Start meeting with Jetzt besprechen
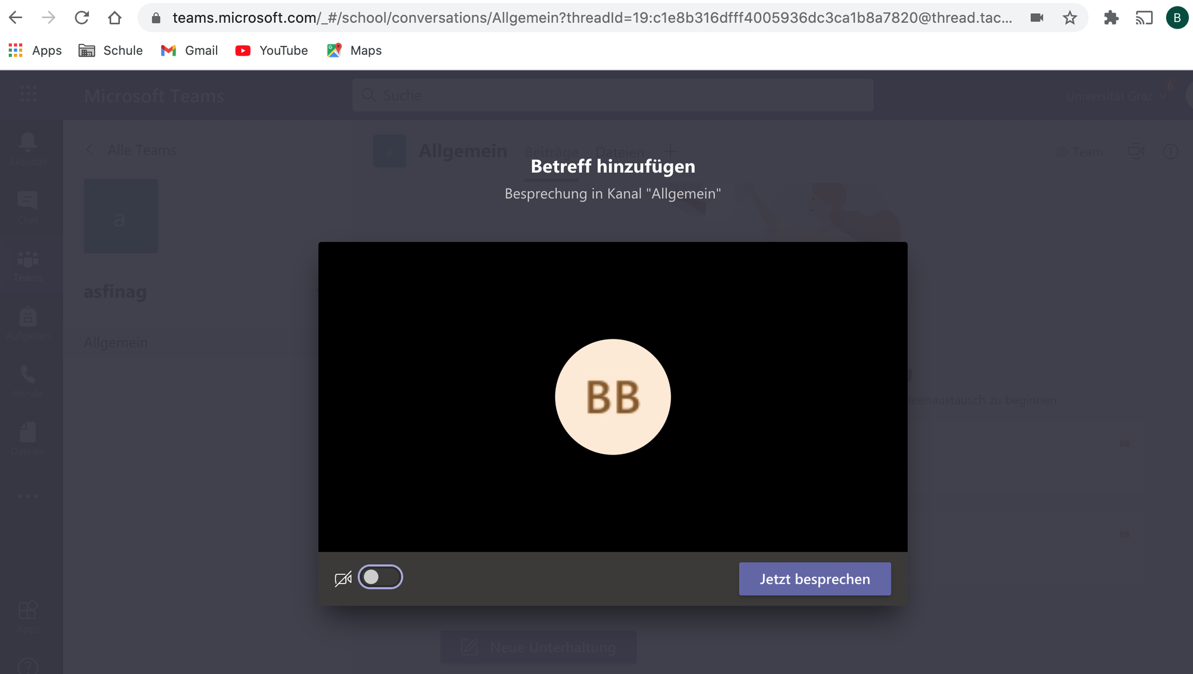 [815, 579]
